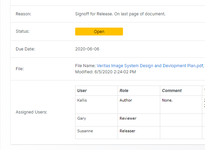Click the Reviewer role cell
205x150 pixels.
(x=128, y=119)
